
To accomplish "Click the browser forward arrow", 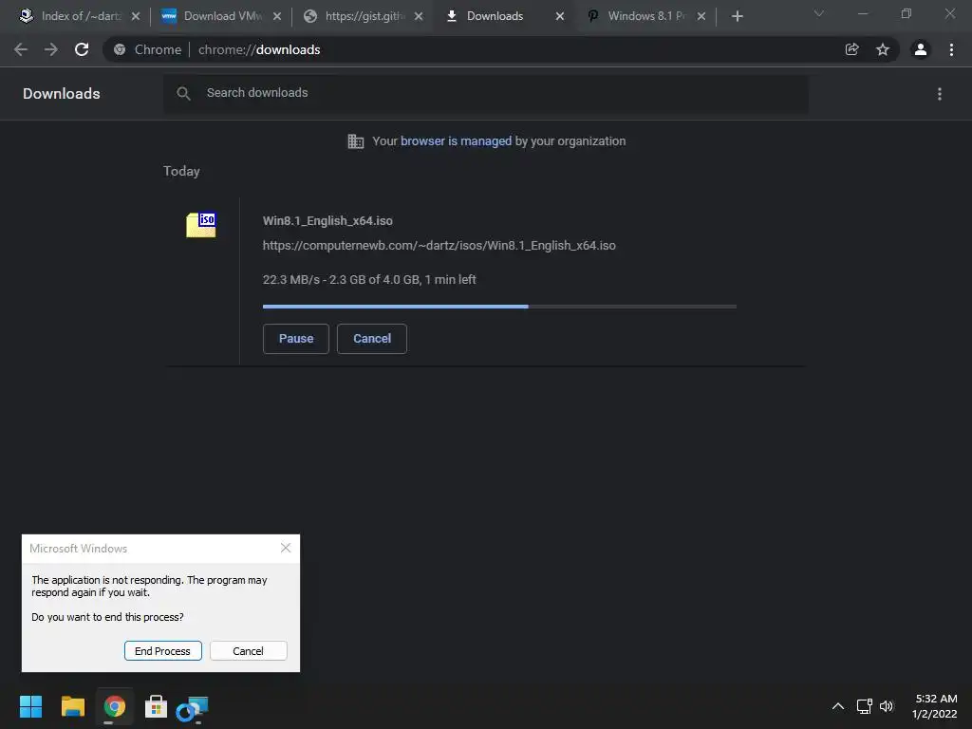I will (x=51, y=49).
